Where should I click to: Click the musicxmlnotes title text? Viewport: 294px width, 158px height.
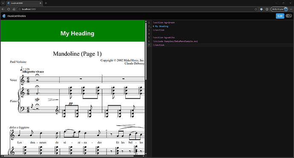(17, 16)
